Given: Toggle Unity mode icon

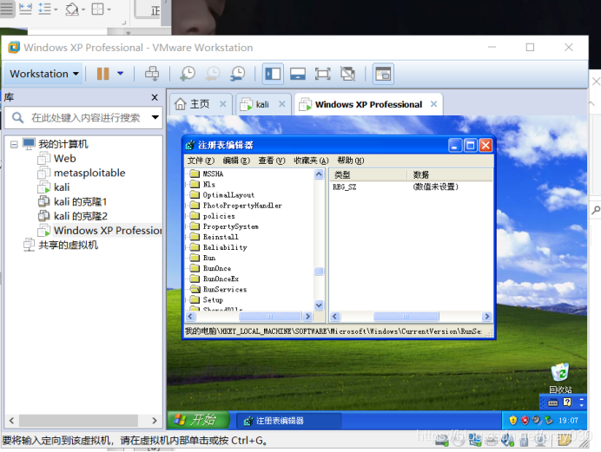Looking at the screenshot, I should pos(347,74).
